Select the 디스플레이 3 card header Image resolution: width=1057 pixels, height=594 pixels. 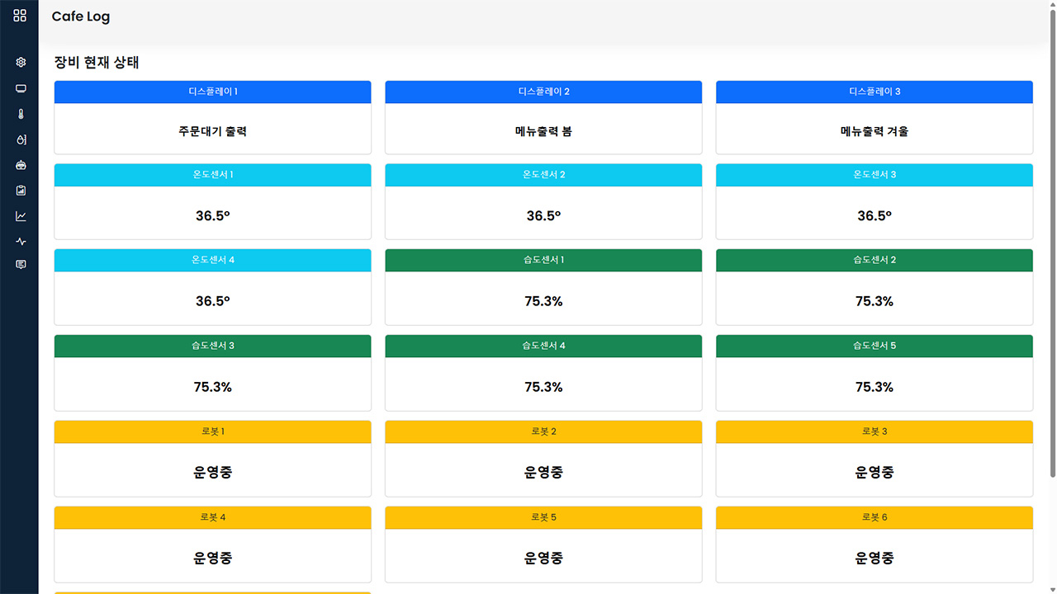(874, 92)
